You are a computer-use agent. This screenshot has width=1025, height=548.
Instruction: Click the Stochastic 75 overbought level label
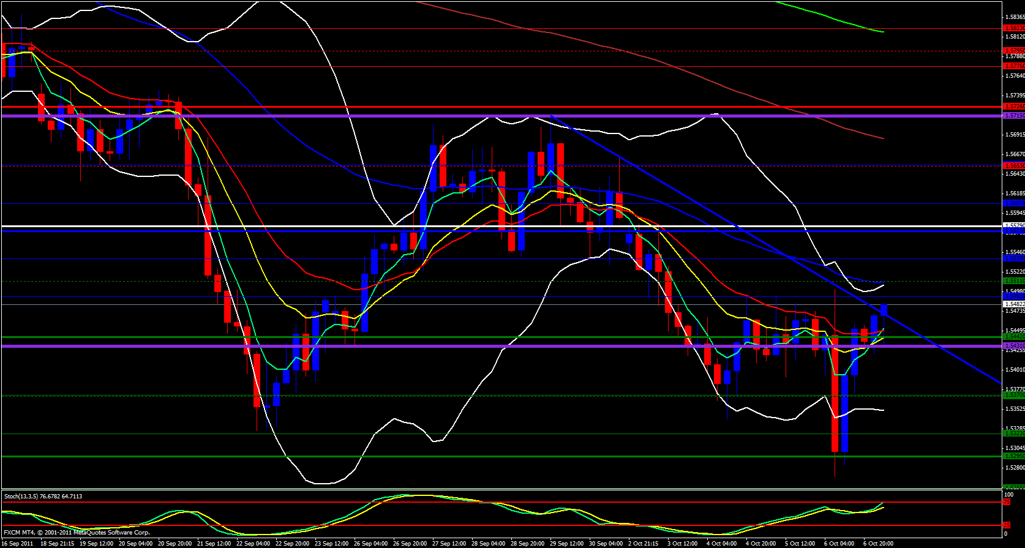(x=1007, y=502)
